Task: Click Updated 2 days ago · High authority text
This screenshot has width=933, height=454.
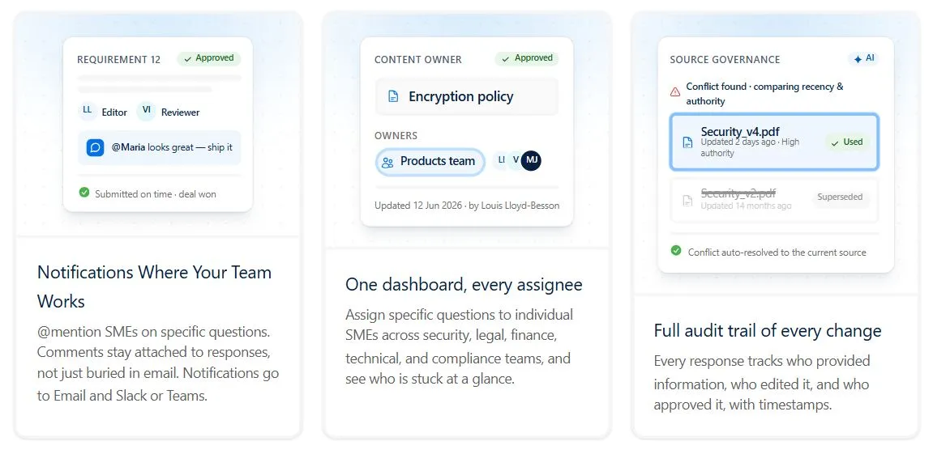Action: [751, 147]
